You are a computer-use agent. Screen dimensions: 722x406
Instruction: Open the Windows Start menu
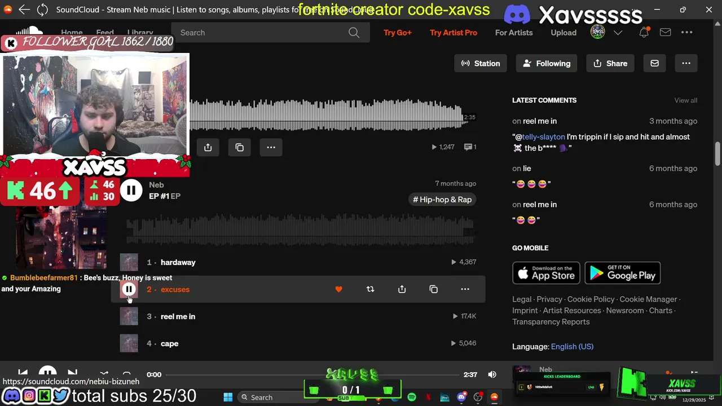tap(228, 398)
